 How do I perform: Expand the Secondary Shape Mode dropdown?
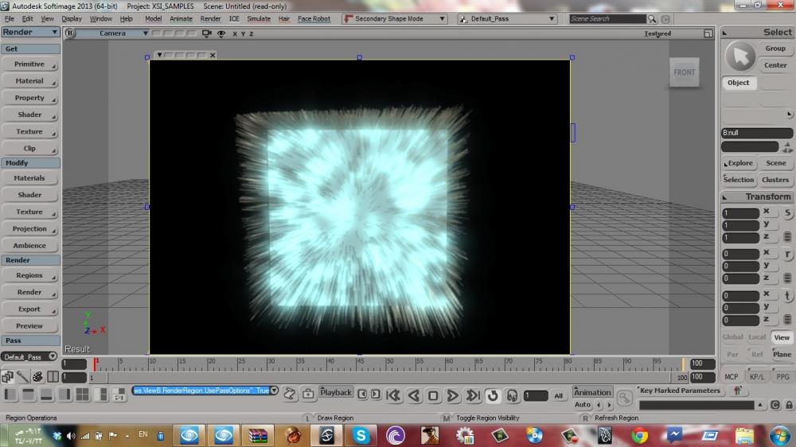click(x=443, y=18)
